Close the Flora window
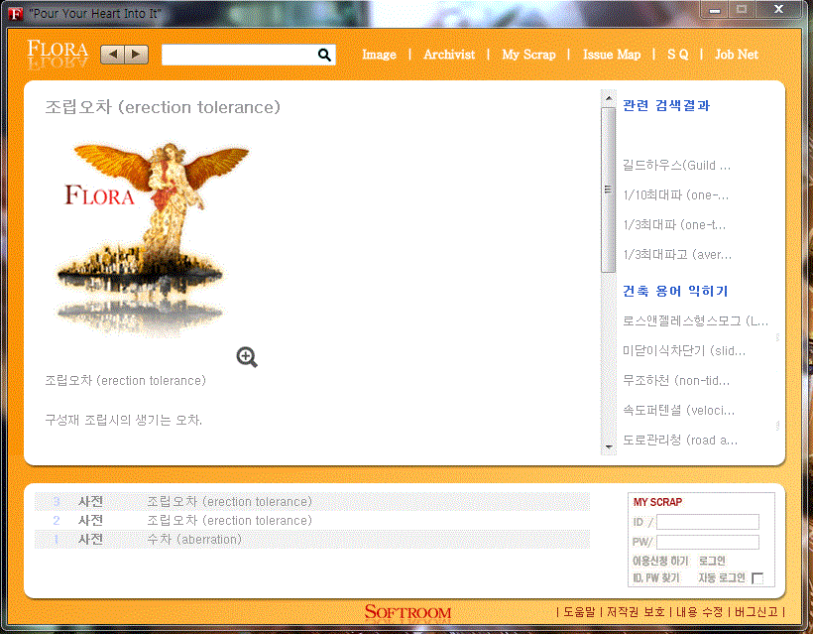 [x=778, y=9]
